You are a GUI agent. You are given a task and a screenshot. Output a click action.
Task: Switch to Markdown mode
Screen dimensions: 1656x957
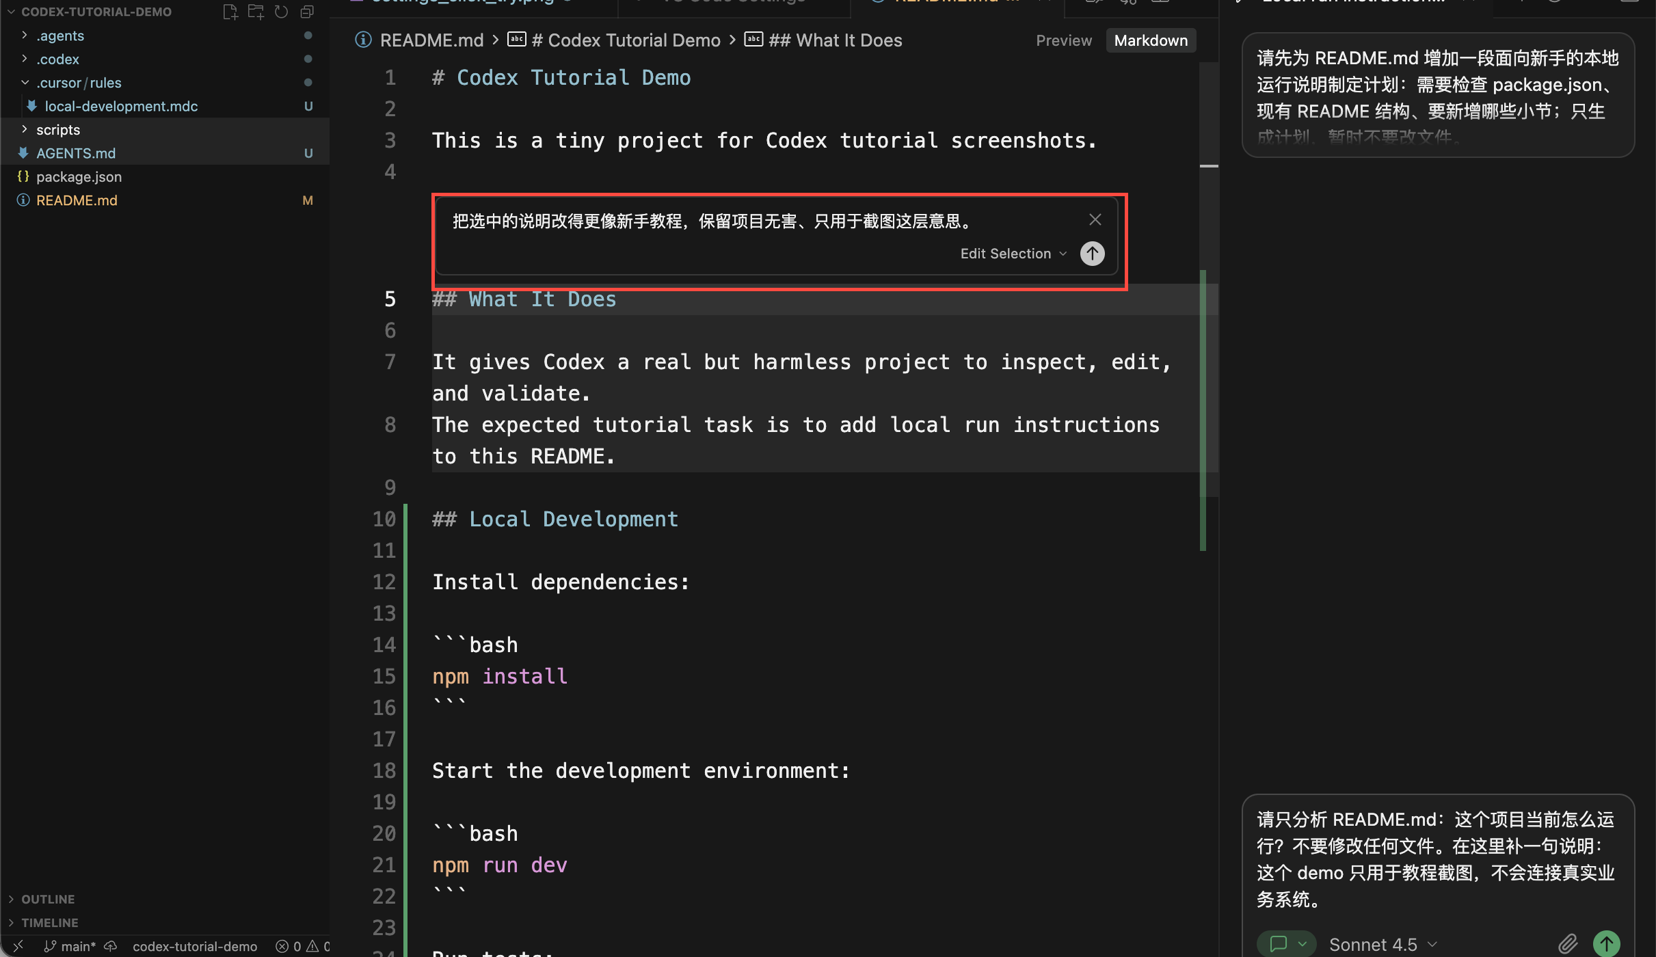[x=1151, y=40]
